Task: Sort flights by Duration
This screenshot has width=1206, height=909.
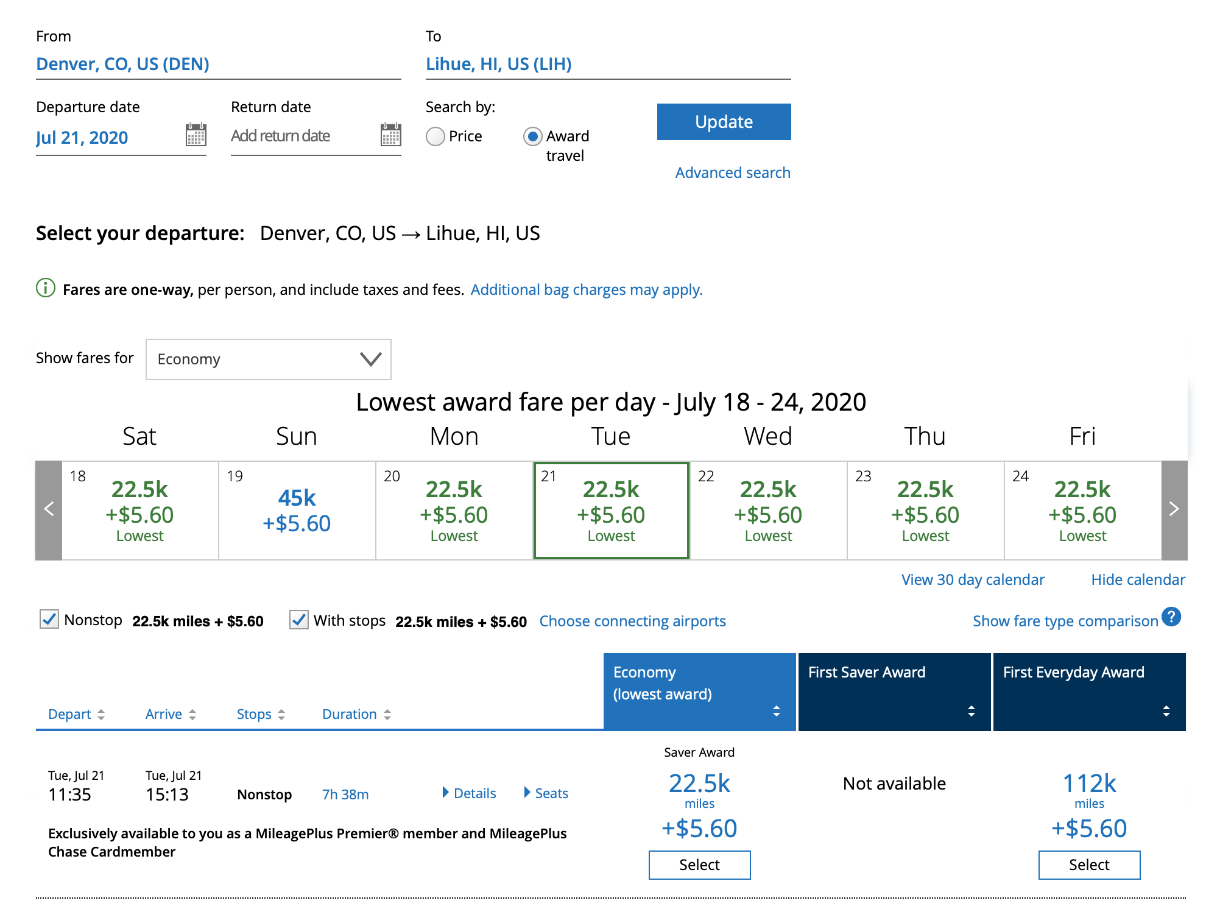Action: click(x=356, y=714)
